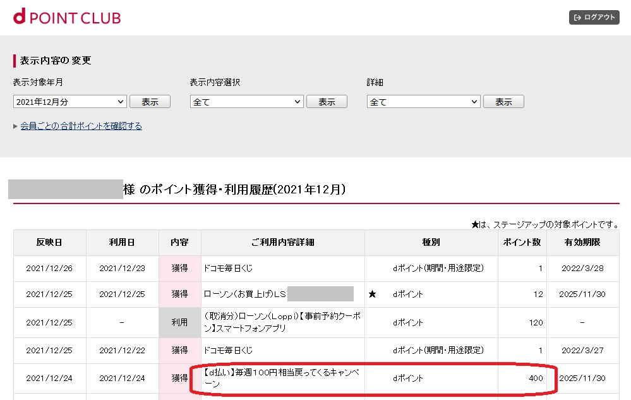This screenshot has height=400, width=631.
Task: Click expiry date 2022/3/27
Action: tap(582, 351)
